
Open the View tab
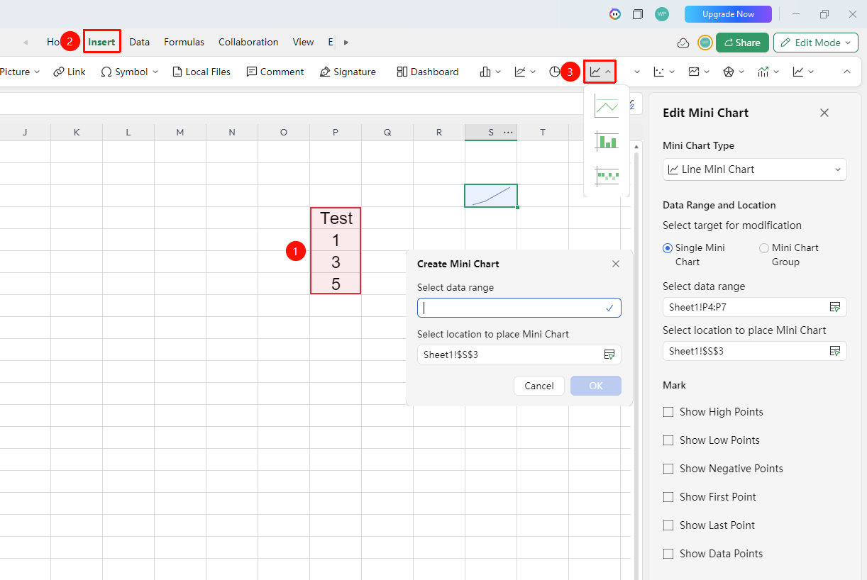coord(303,42)
